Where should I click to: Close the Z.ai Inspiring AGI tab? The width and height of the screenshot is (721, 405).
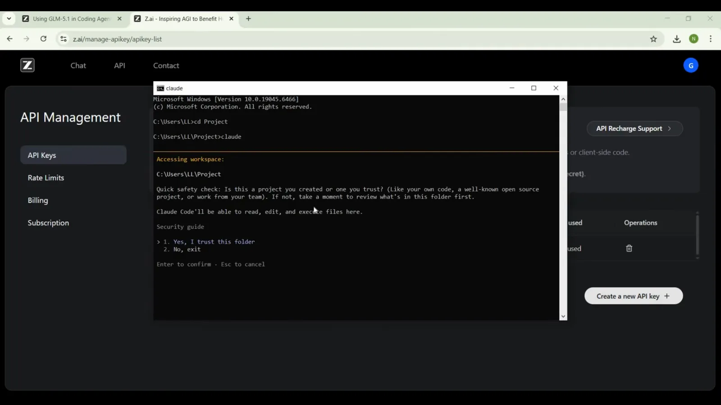[231, 19]
